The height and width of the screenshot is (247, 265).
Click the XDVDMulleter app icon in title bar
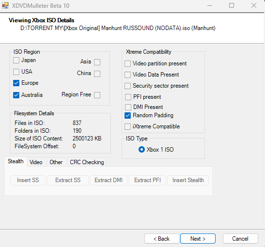pos(5,5)
